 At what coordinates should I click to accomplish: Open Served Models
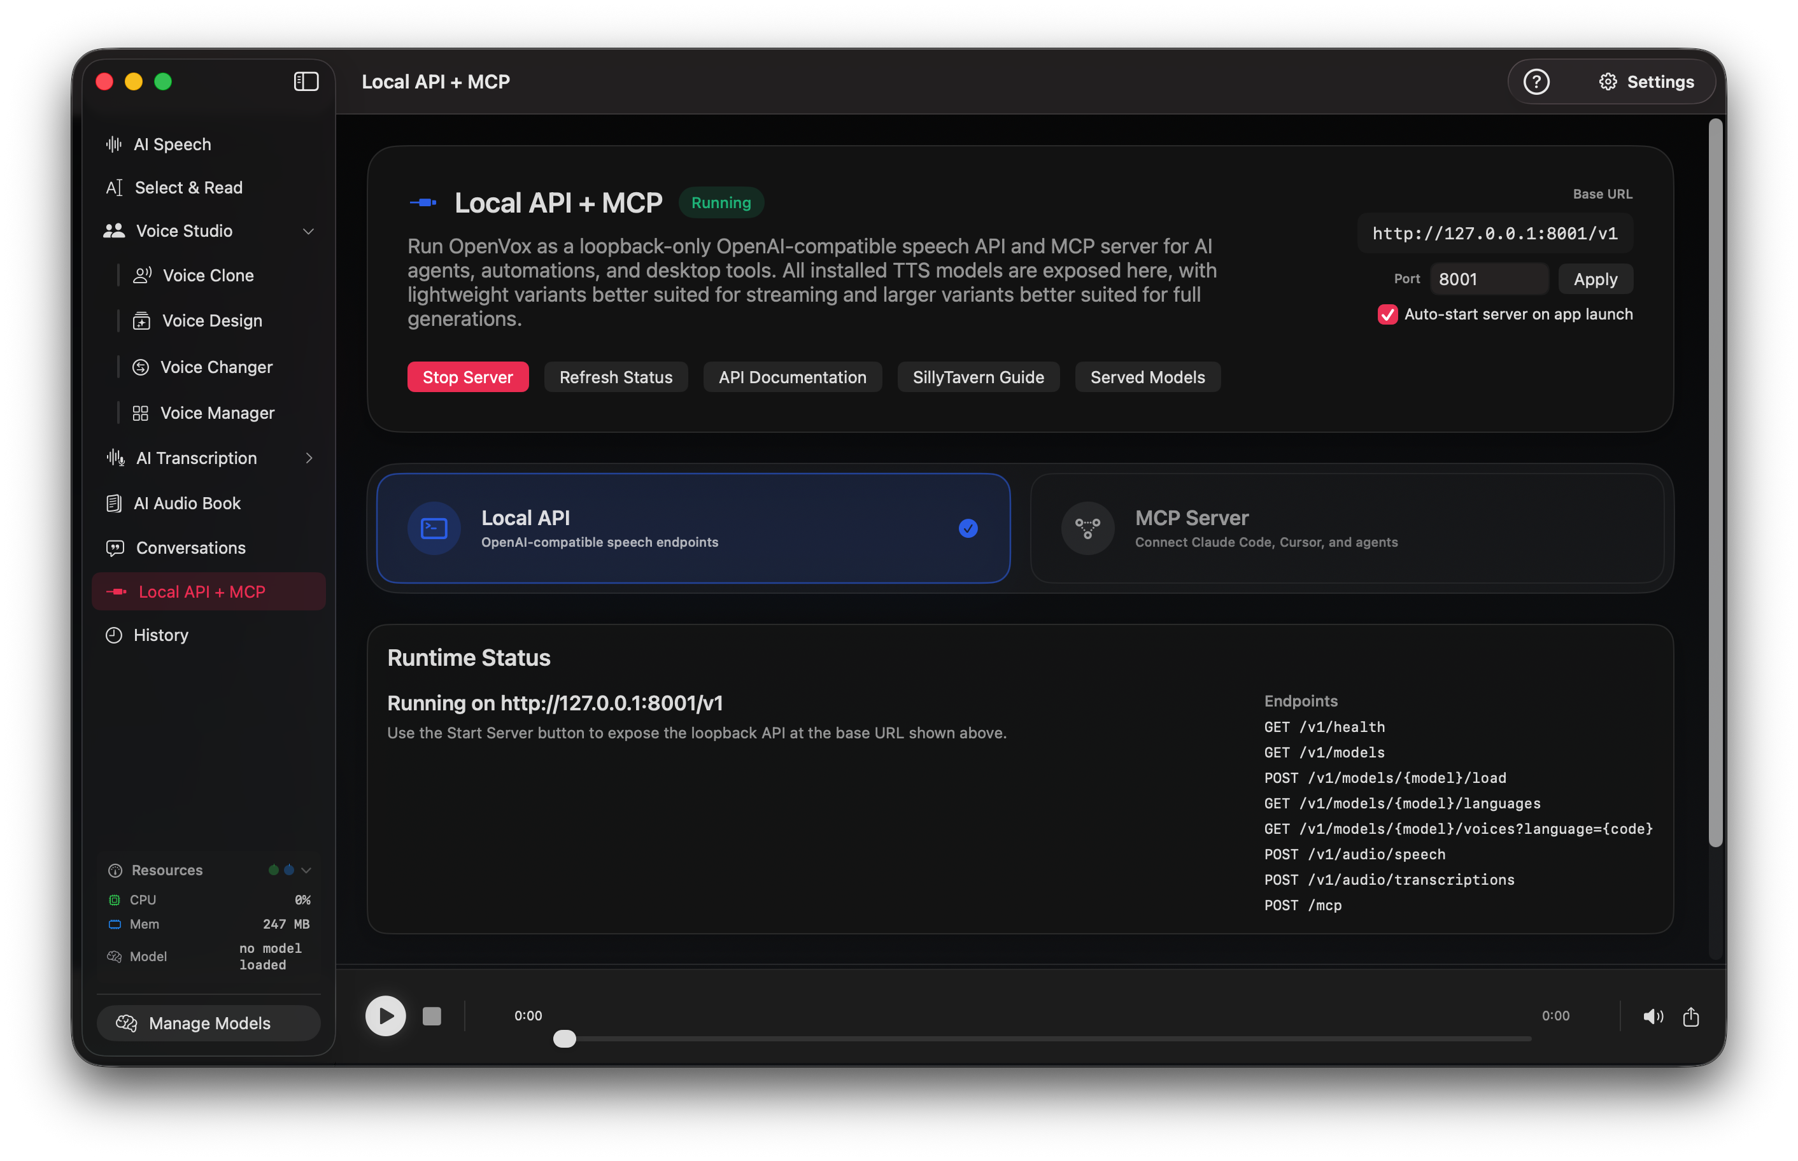pos(1147,377)
